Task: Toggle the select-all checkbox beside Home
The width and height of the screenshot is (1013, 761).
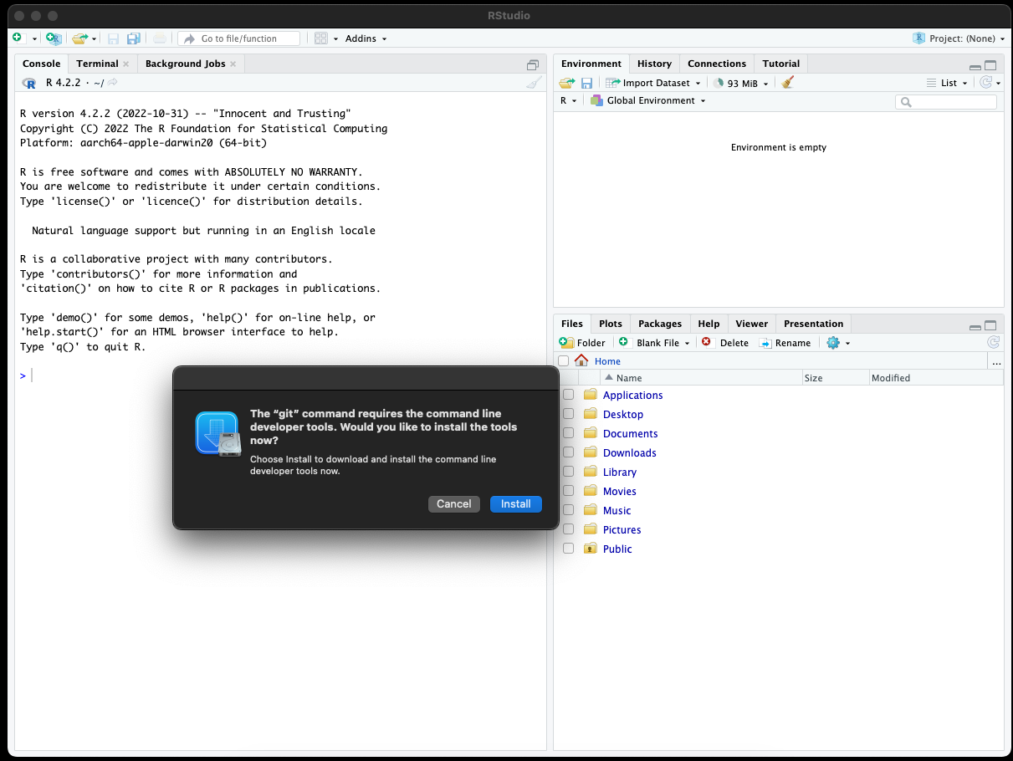Action: 563,361
